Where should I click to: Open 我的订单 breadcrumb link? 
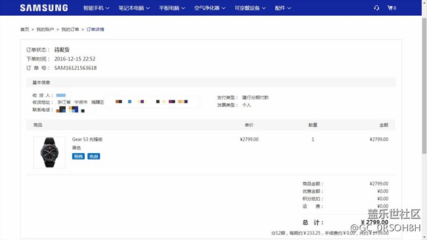[x=70, y=29]
